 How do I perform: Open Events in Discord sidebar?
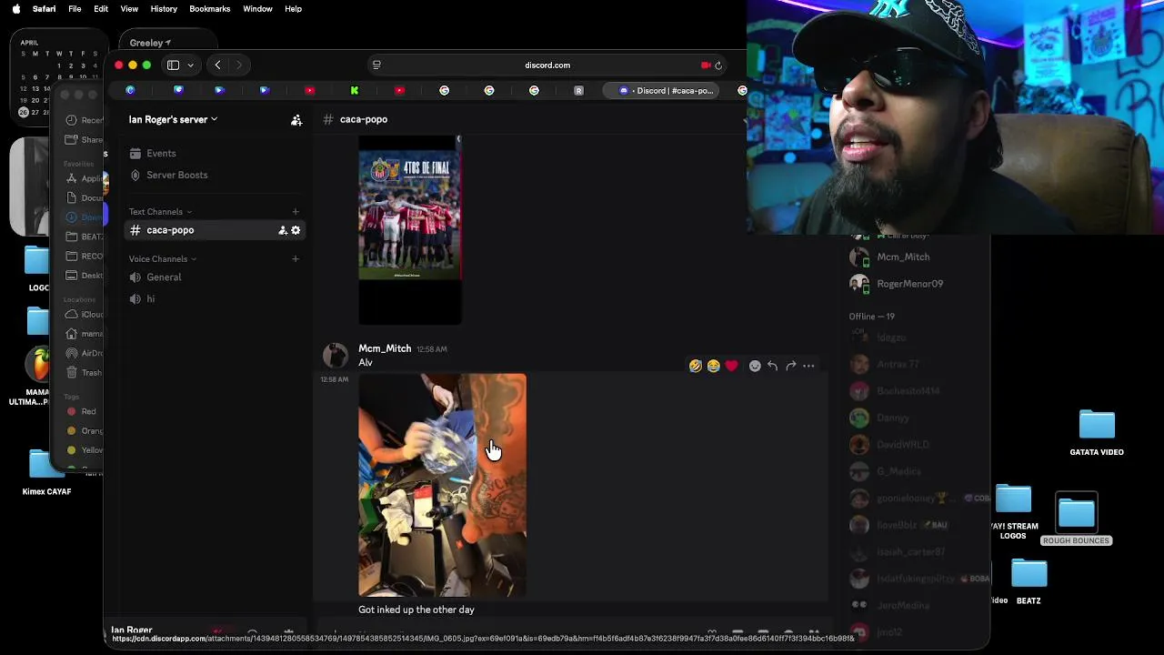click(161, 153)
